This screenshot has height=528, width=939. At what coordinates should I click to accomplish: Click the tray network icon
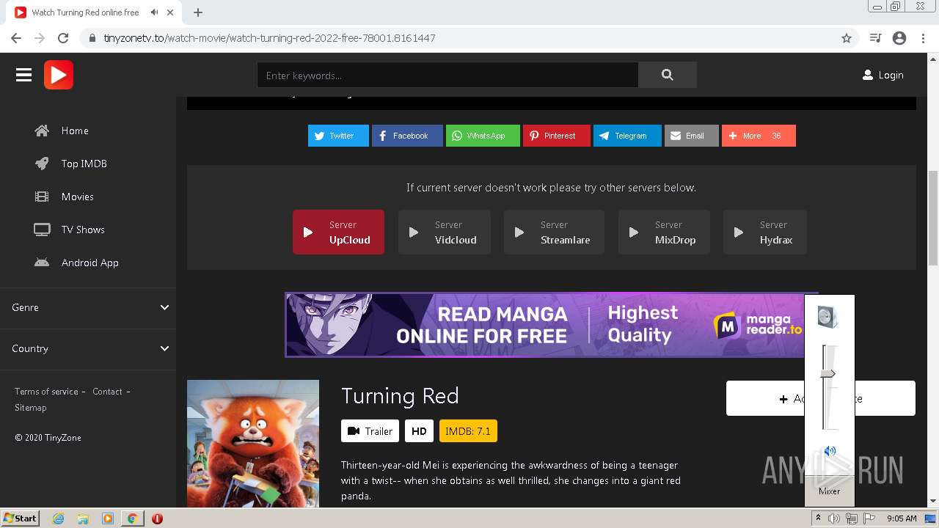coord(852,518)
